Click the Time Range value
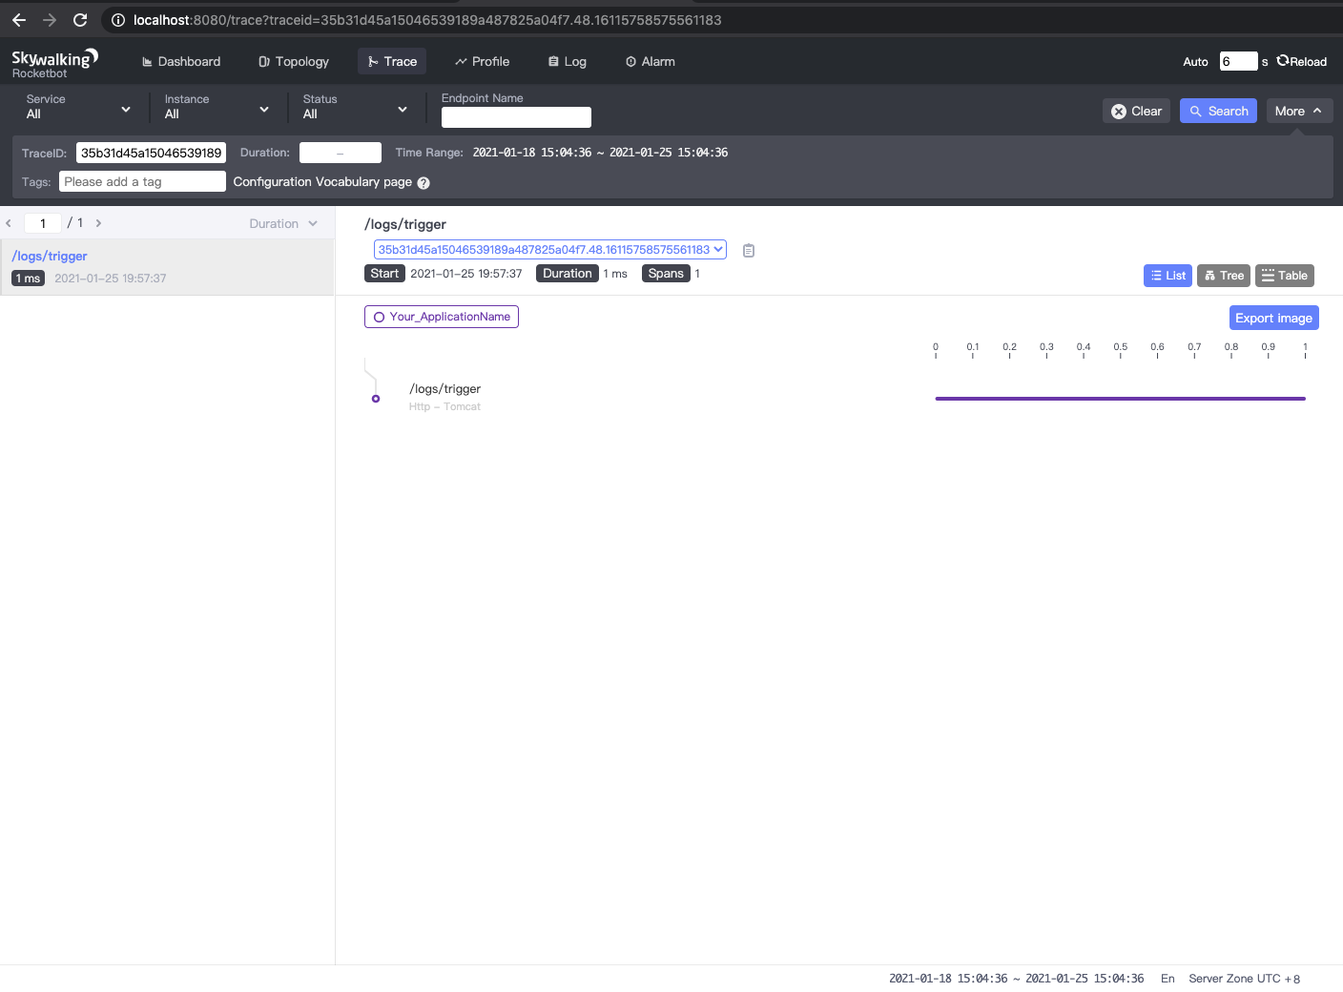This screenshot has height=992, width=1343. point(600,153)
